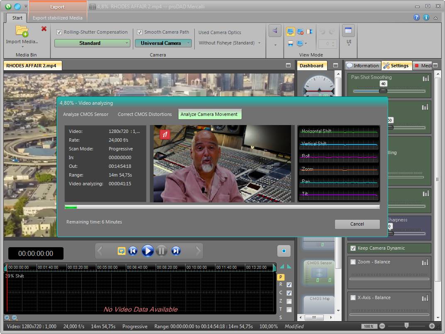Enable Zoom - Balance checkbox

(353, 262)
